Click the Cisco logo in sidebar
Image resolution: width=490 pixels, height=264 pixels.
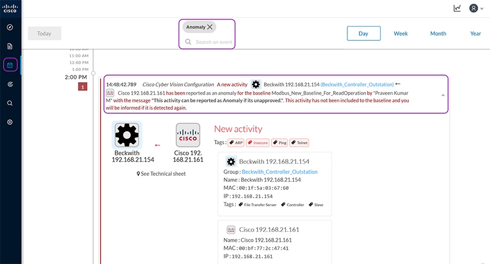(10, 8)
